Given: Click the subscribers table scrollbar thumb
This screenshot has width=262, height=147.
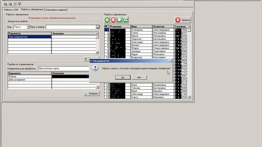Looking at the screenshot, I should [x=189, y=30].
